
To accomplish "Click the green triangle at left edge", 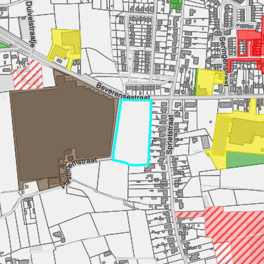I will pos(5,45).
